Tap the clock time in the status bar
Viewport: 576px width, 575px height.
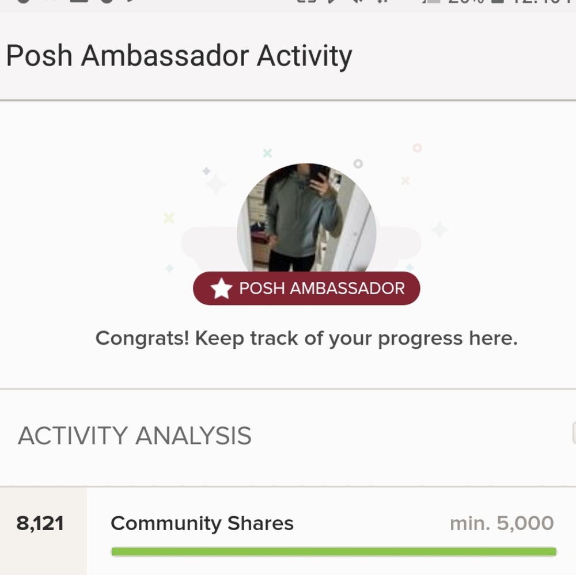tap(547, 2)
